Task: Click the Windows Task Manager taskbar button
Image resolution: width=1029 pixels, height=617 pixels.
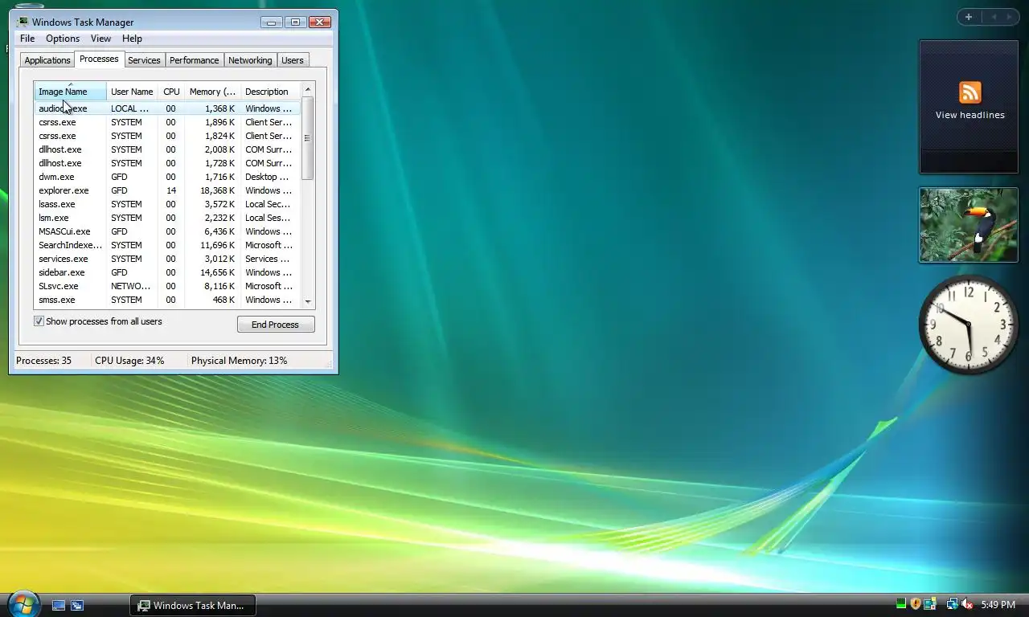Action: click(193, 605)
